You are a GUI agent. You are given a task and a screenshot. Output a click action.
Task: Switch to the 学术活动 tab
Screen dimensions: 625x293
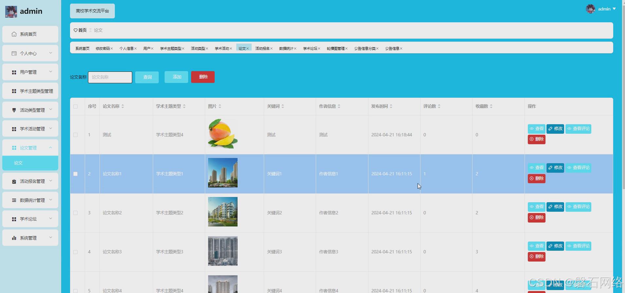[222, 48]
